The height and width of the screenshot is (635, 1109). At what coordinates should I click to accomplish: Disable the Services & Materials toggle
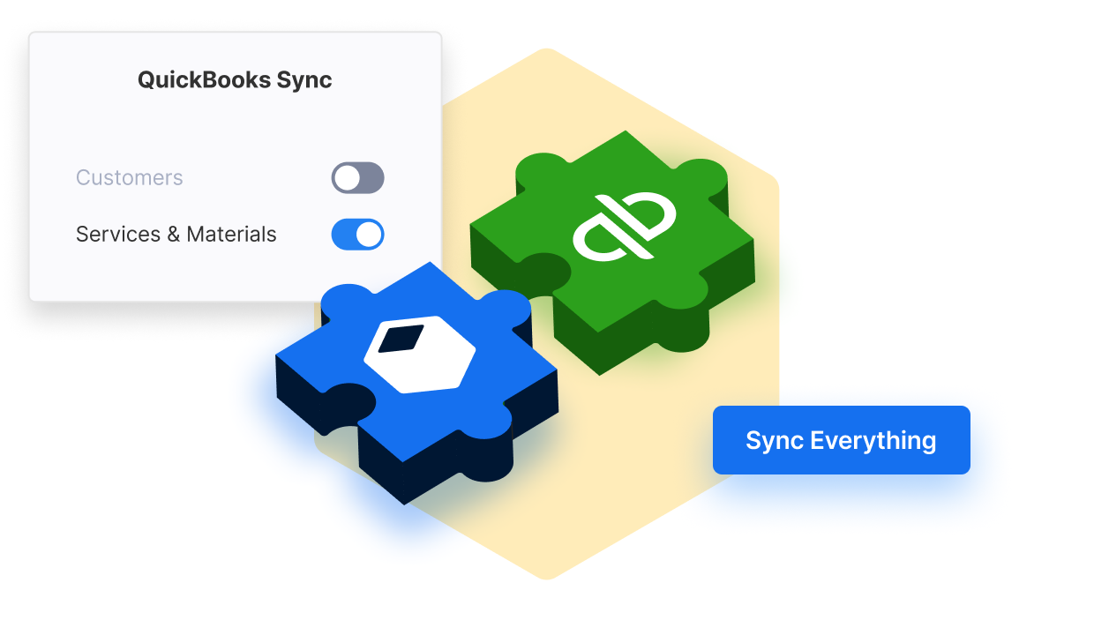(356, 235)
